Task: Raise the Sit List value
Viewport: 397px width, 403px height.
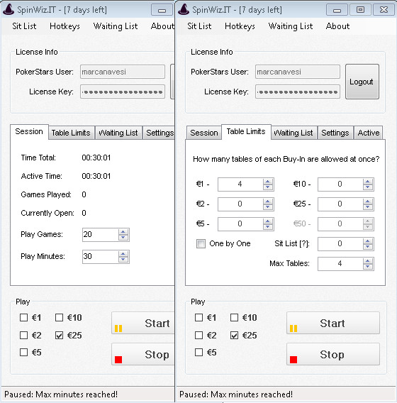Action: coord(368,241)
